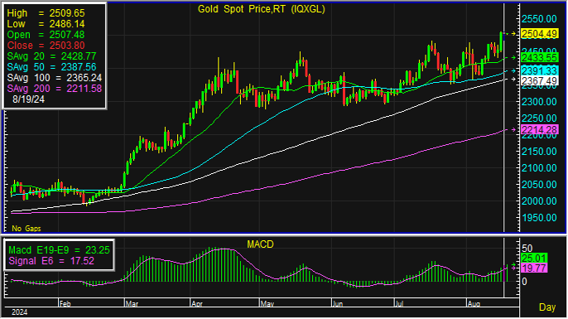This screenshot has height=319, width=568.
Task: Click the green 25.01 MACD value tag
Action: tap(534, 259)
